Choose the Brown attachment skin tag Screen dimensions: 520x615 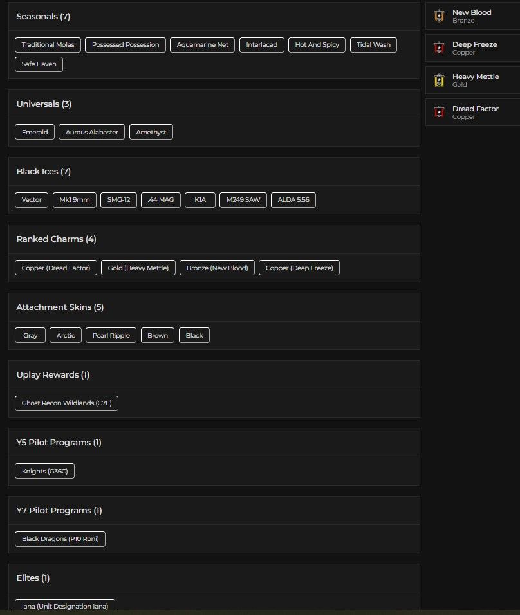click(158, 335)
